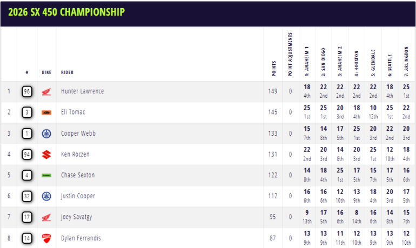Click the Rider column header
The width and height of the screenshot is (416, 248).
(x=68, y=72)
